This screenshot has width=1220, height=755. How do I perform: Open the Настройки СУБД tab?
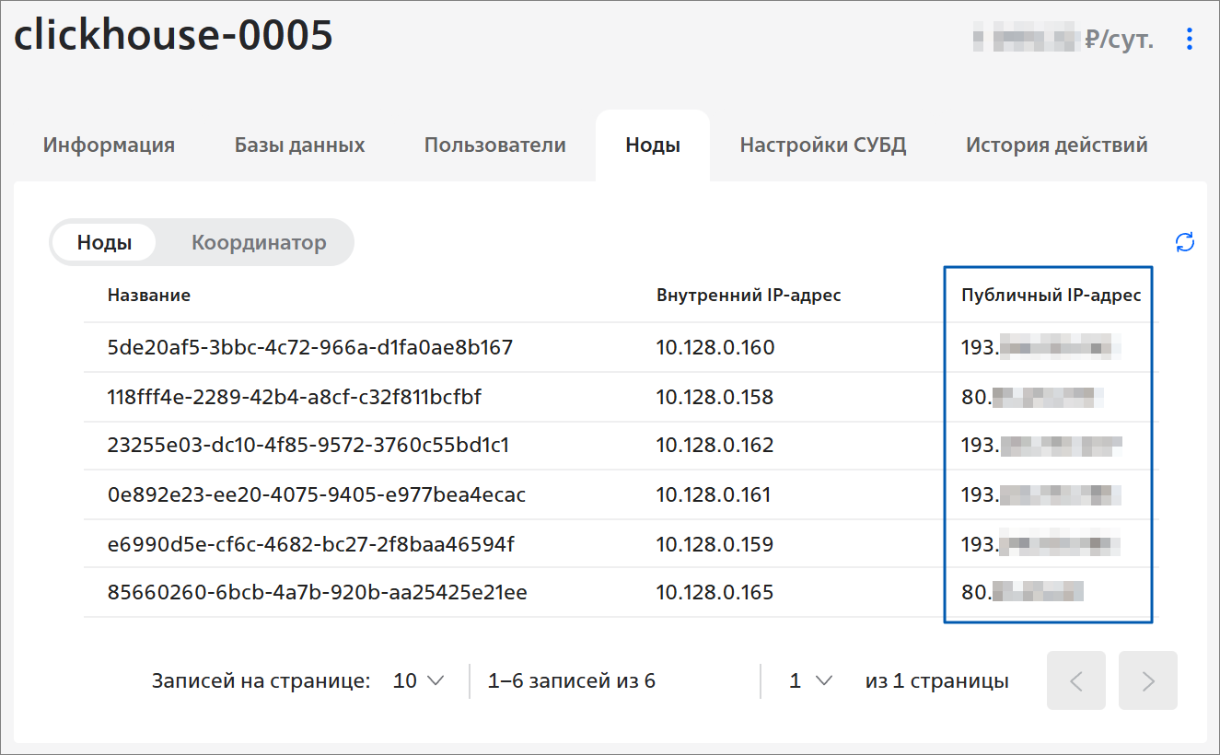tap(823, 145)
